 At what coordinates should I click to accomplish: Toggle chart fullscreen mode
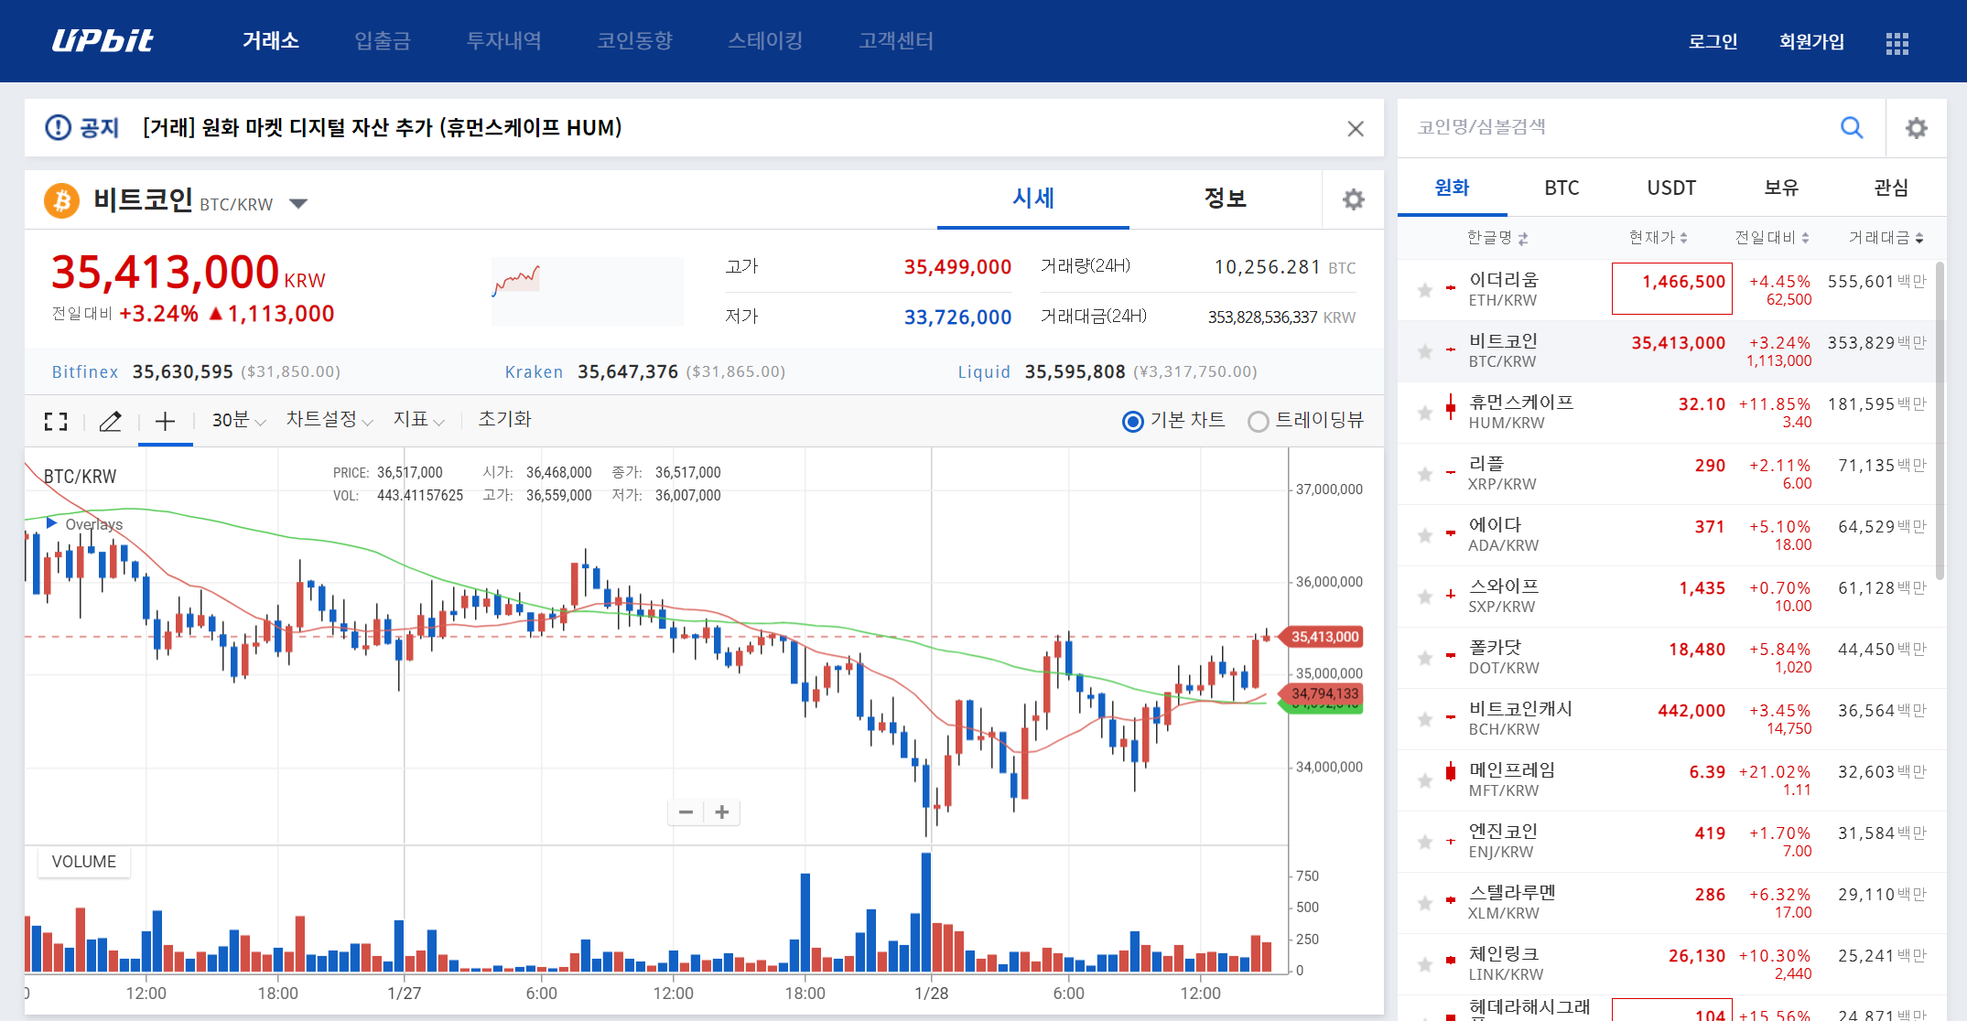(56, 421)
